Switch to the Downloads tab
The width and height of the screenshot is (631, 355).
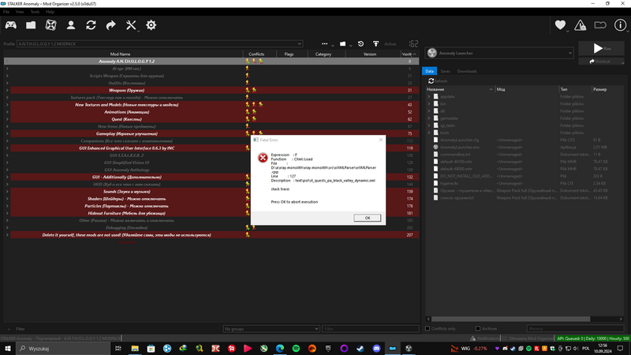(467, 71)
